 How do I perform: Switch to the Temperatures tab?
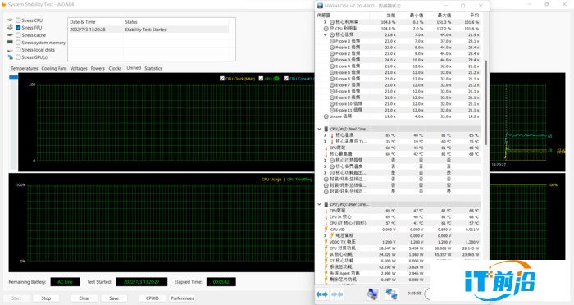(x=24, y=69)
